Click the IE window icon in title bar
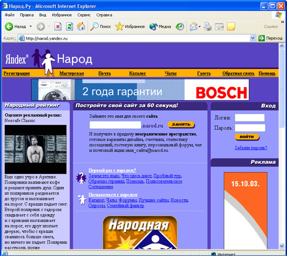Viewport: 287px width, 256px height. point(5,6)
